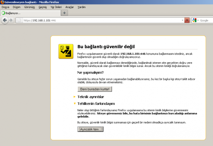Click the Firefox logo in title bar

[x=2, y=2]
